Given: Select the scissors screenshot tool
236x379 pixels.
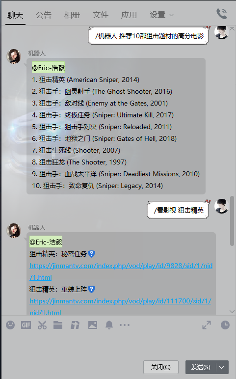Looking at the screenshot, I should [42, 325].
